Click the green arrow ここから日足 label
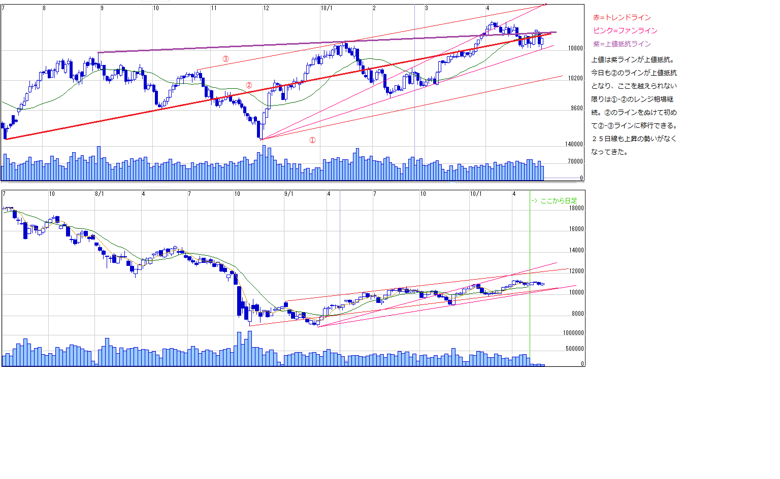Image resolution: width=780 pixels, height=479 pixels. tap(554, 201)
